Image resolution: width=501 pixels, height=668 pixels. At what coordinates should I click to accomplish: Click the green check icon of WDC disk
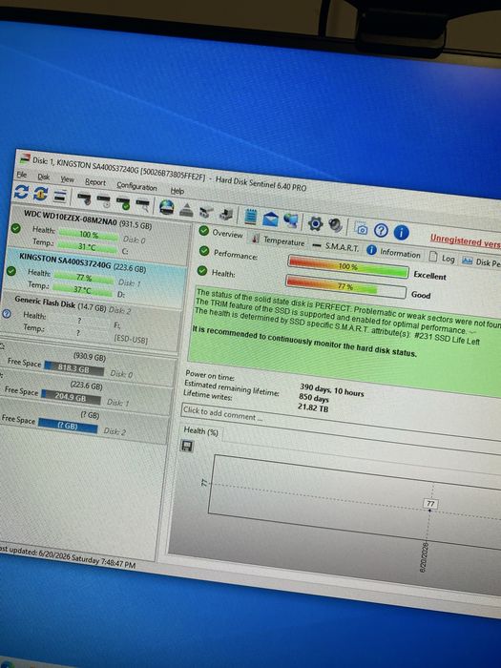point(16,228)
